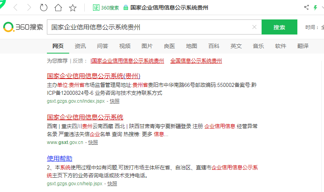Switch to the 百科 tab
This screenshot has width=324, height=192.
[x=214, y=46]
